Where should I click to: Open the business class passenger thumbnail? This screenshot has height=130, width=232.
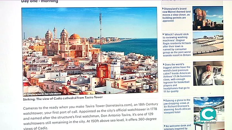tap(208, 73)
